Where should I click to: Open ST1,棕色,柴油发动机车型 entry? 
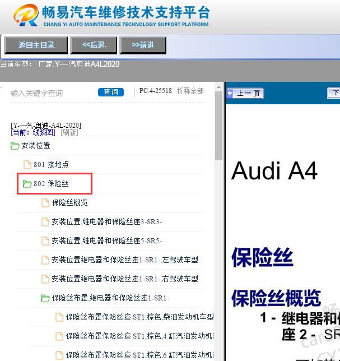(140, 317)
